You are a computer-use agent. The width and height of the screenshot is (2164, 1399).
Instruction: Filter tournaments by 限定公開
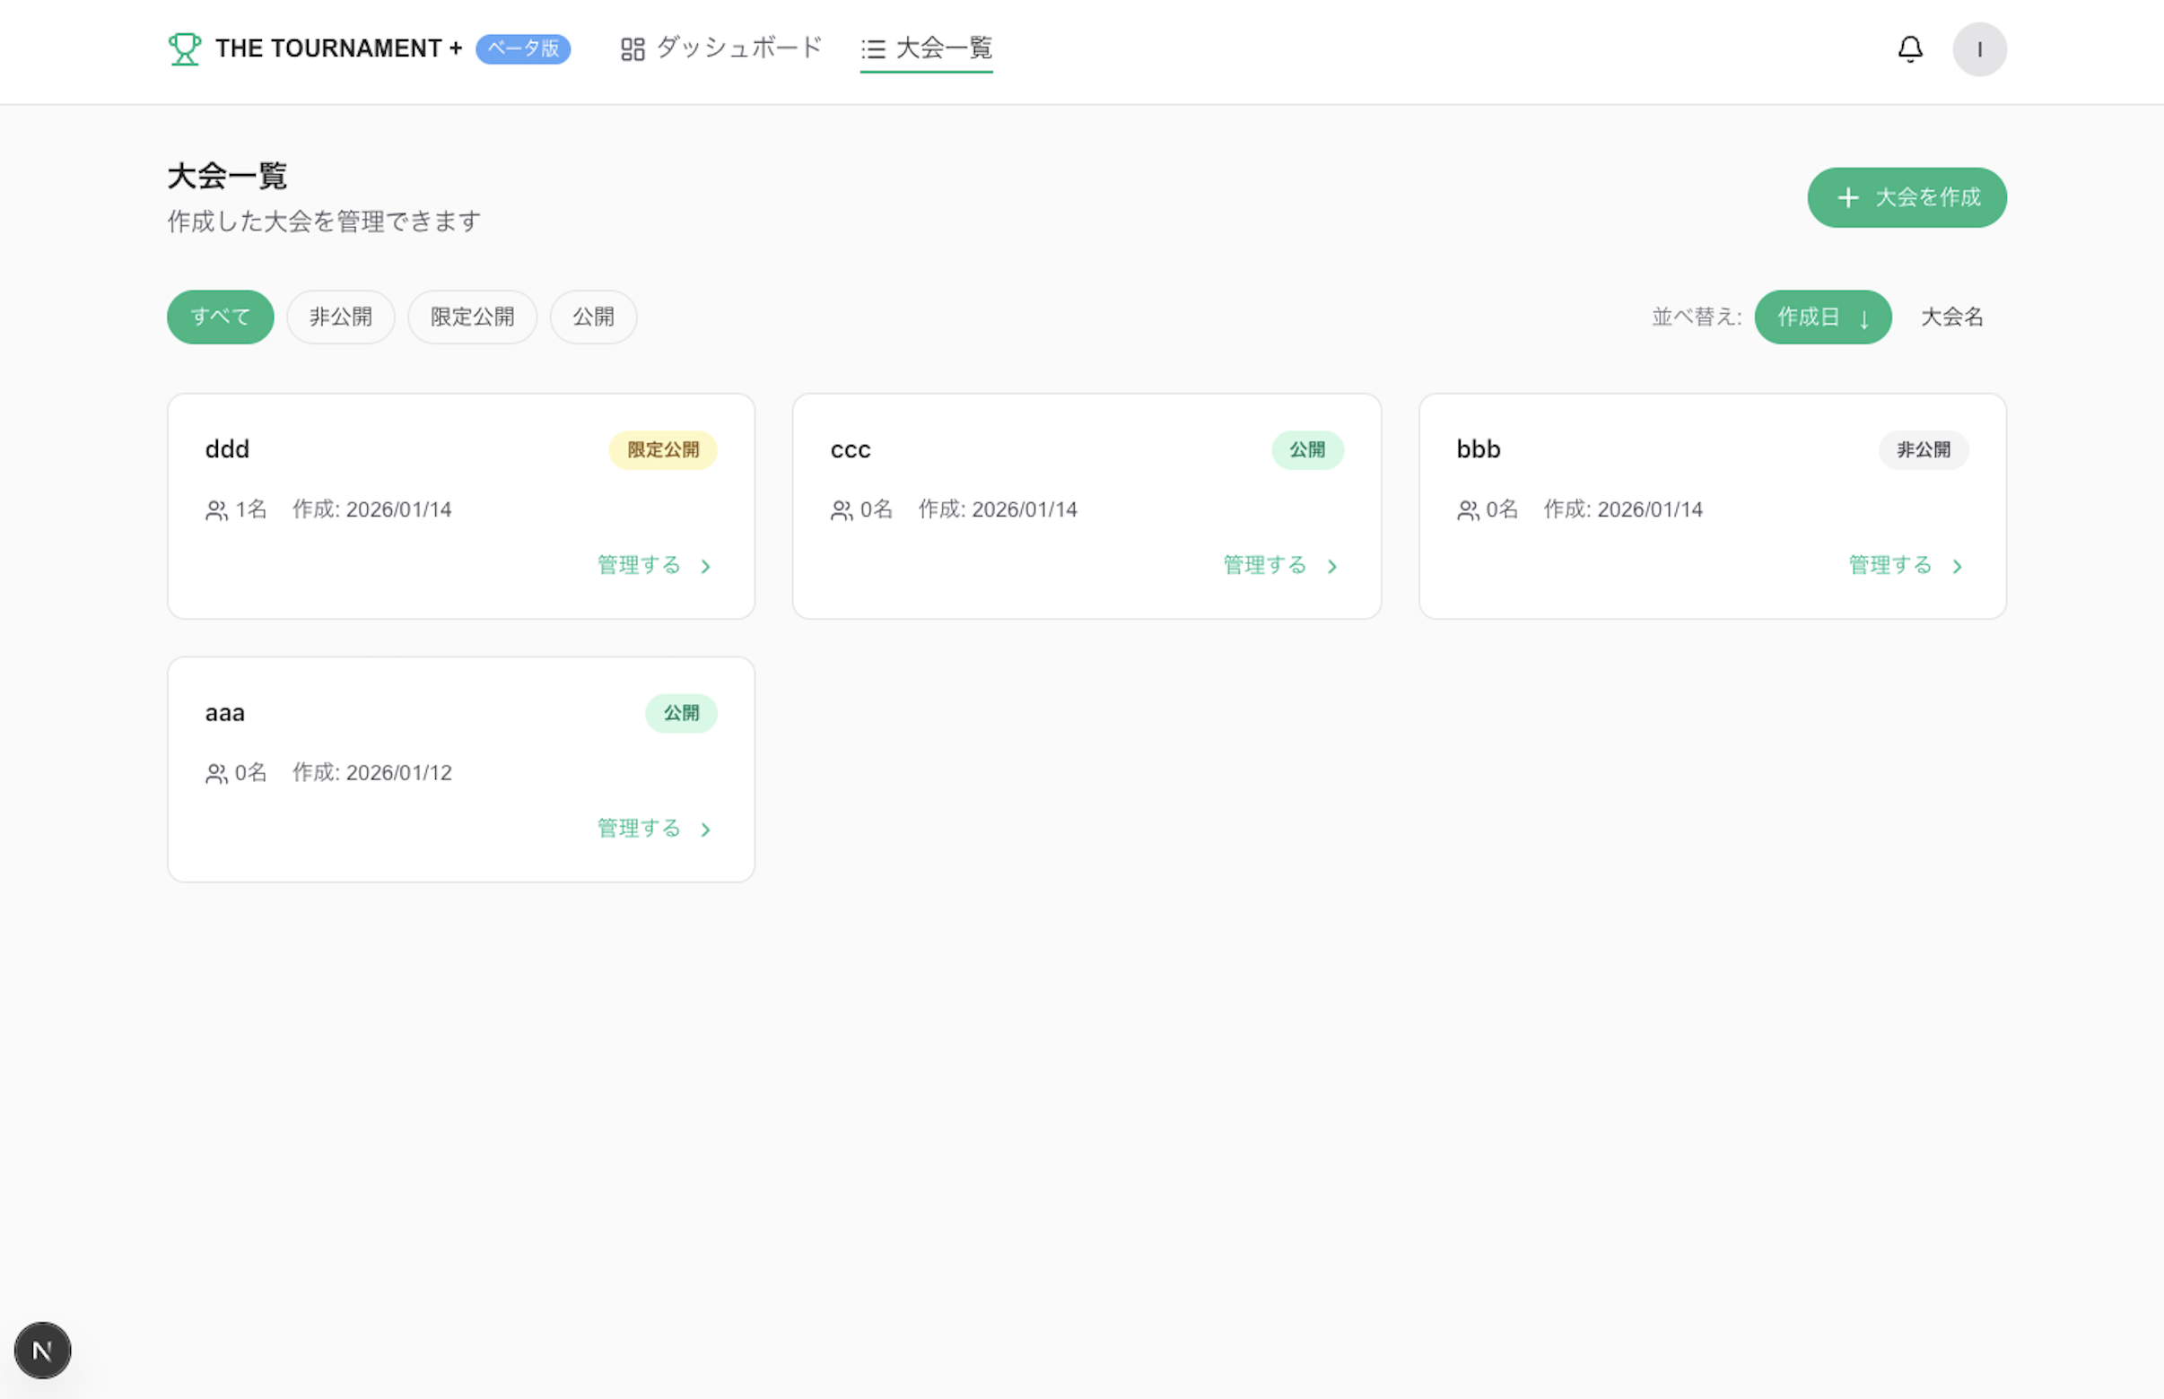click(x=472, y=317)
